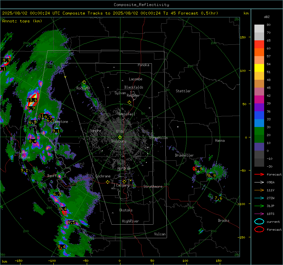Viewport: 283px width, 265px height.
Task: Click the cyan 27ZW arrow legend icon
Action: (x=259, y=198)
